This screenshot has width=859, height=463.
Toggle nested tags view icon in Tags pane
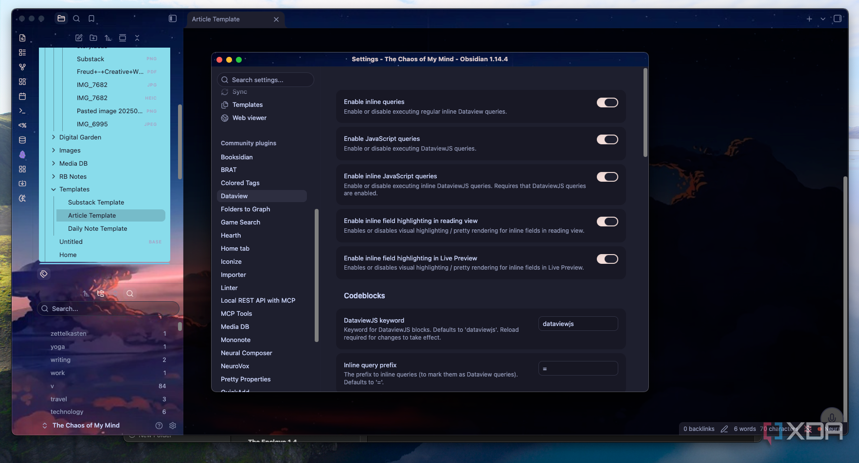coord(101,293)
